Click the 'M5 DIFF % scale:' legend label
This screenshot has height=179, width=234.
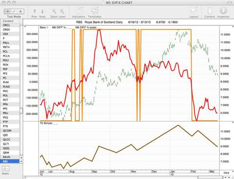click(x=86, y=27)
